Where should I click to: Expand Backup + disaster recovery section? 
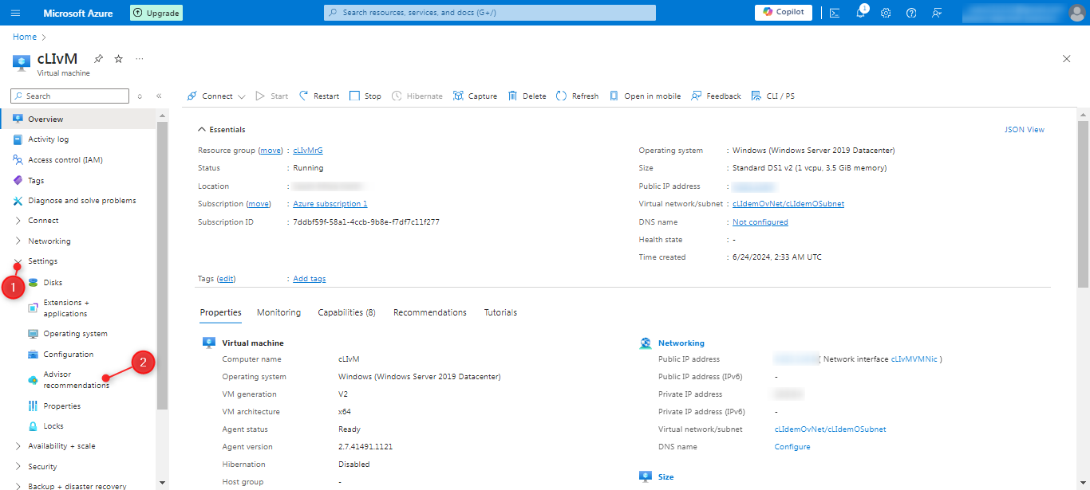point(78,485)
